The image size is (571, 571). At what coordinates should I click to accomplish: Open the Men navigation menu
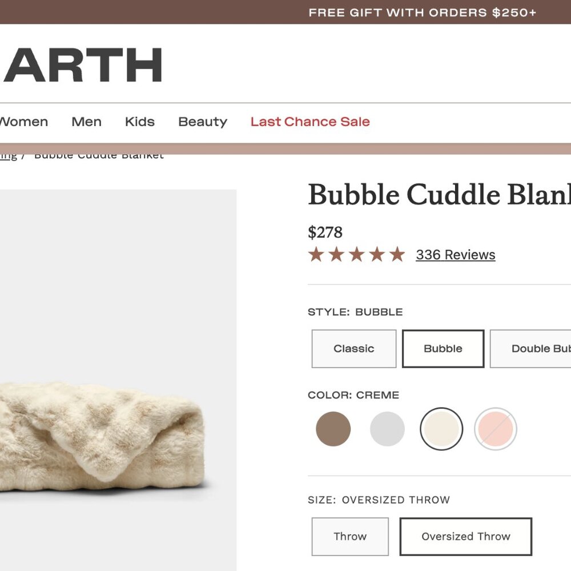[x=86, y=122]
